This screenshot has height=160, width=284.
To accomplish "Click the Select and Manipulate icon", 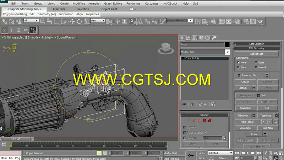I will (x=118, y=21).
